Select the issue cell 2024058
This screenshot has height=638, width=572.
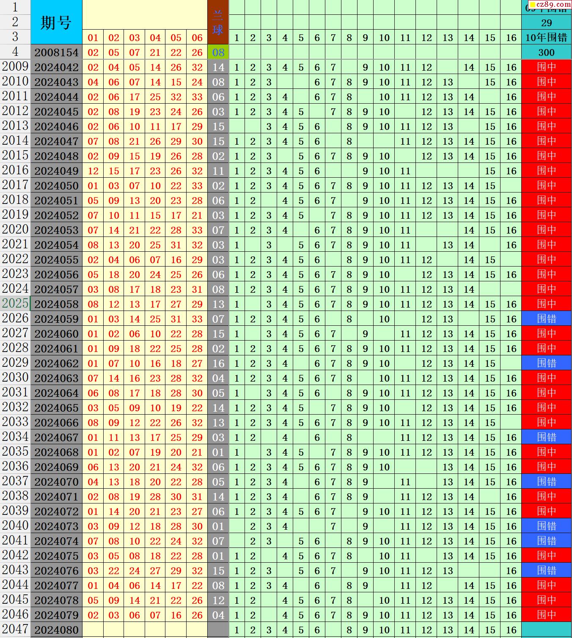click(56, 304)
